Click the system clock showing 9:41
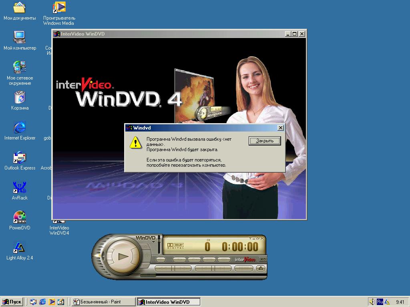The height and width of the screenshot is (307, 410). (400, 302)
